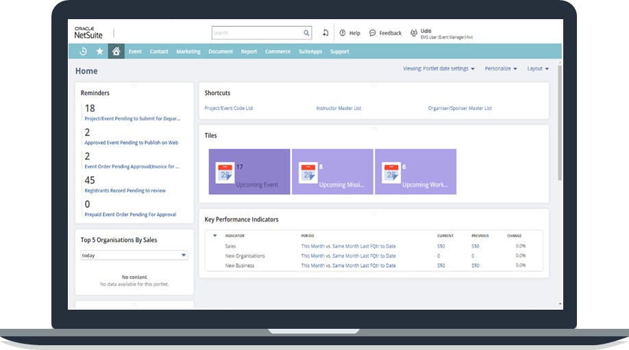Image resolution: width=629 pixels, height=350 pixels.
Task: Click the create-new icon next to search
Action: [325, 33]
